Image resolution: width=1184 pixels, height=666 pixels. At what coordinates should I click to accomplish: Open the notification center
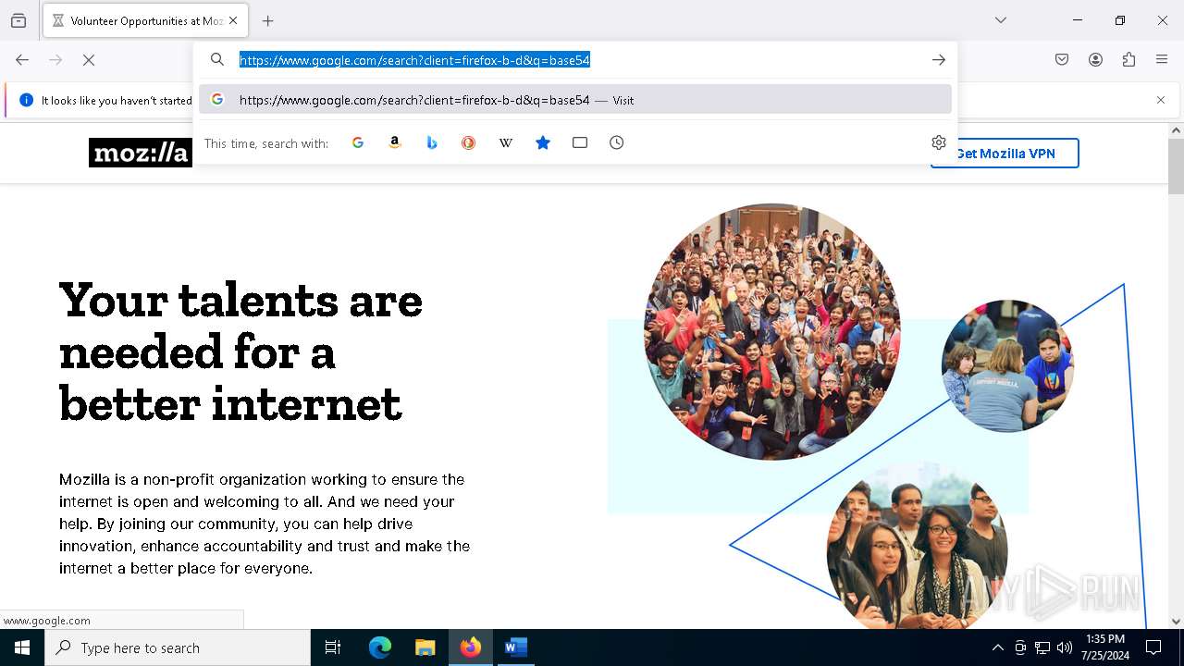[1153, 647]
